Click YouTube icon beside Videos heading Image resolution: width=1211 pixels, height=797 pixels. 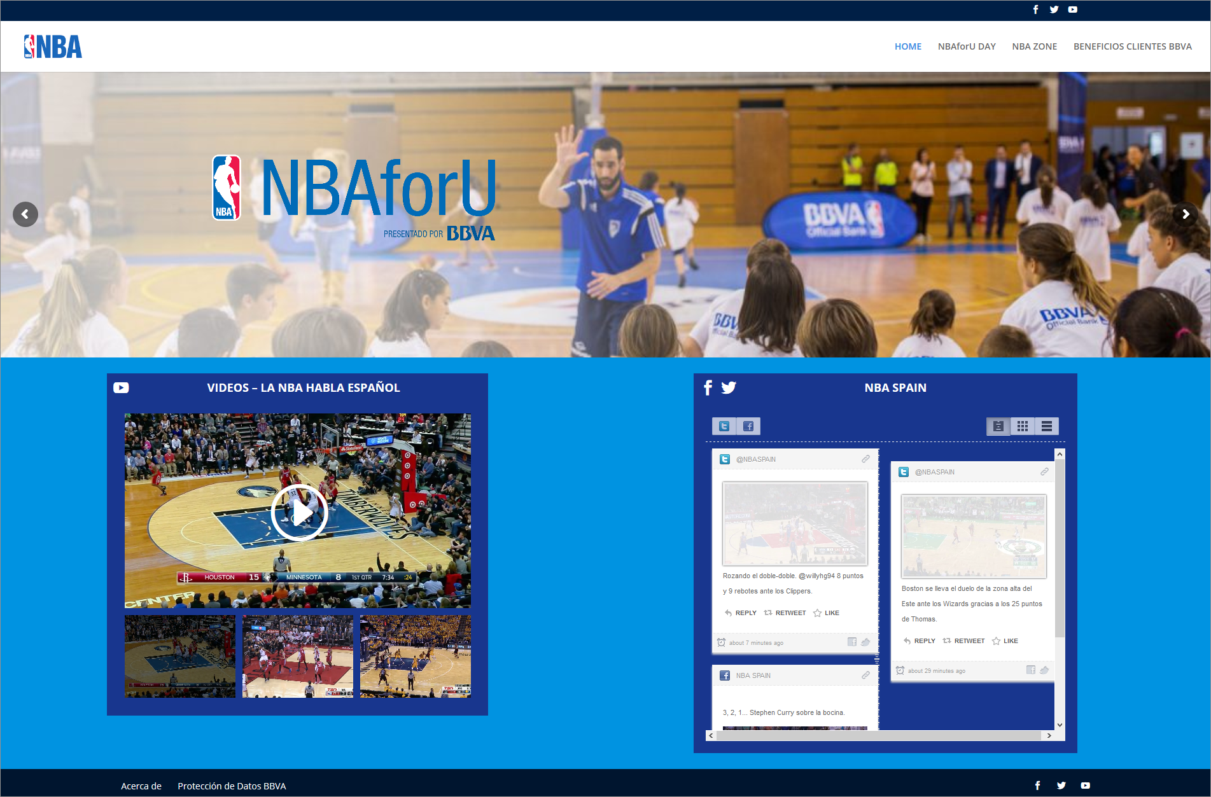coord(121,388)
